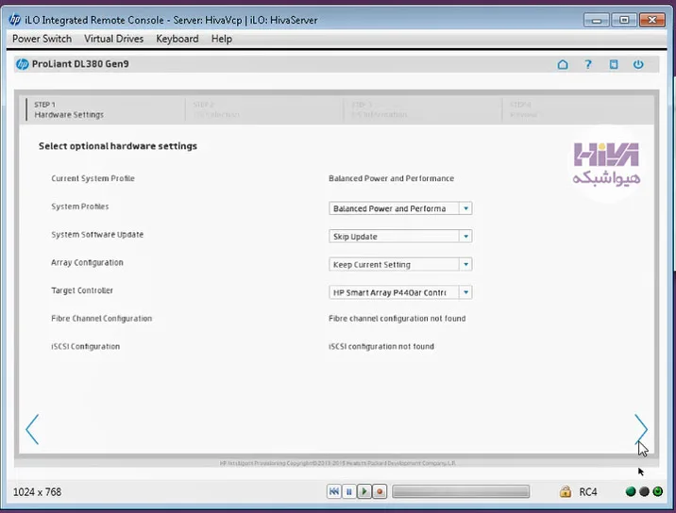Go back with the left arrow
The width and height of the screenshot is (676, 513).
pyautogui.click(x=32, y=429)
